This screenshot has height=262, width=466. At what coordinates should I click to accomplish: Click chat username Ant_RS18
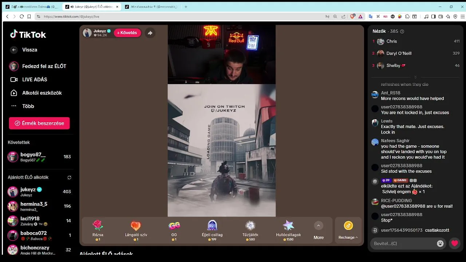click(x=390, y=93)
